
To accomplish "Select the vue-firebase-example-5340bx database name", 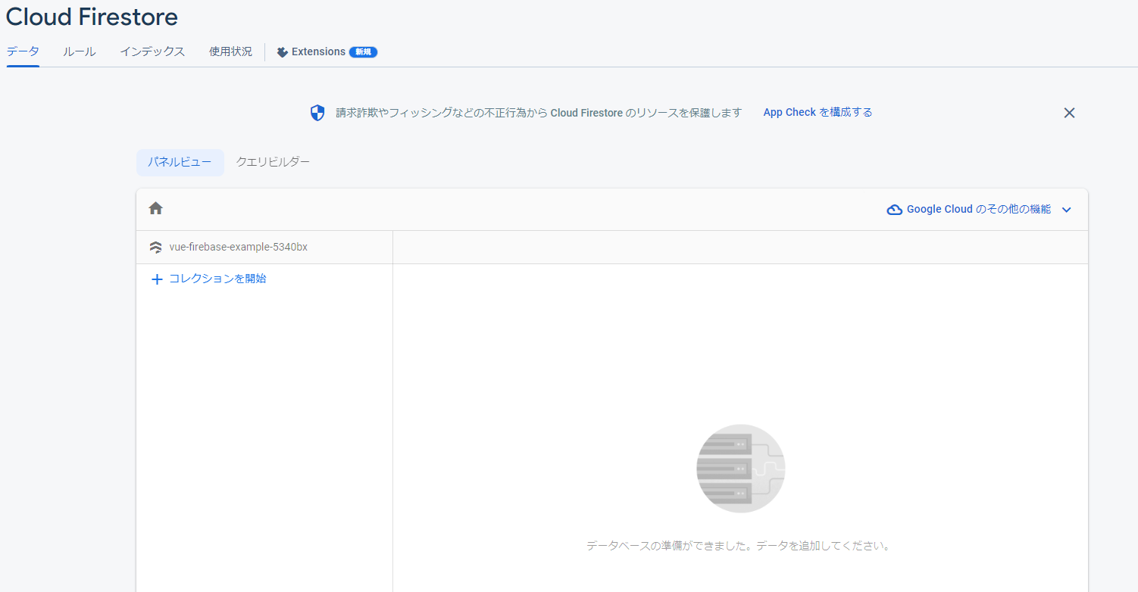I will (x=239, y=247).
